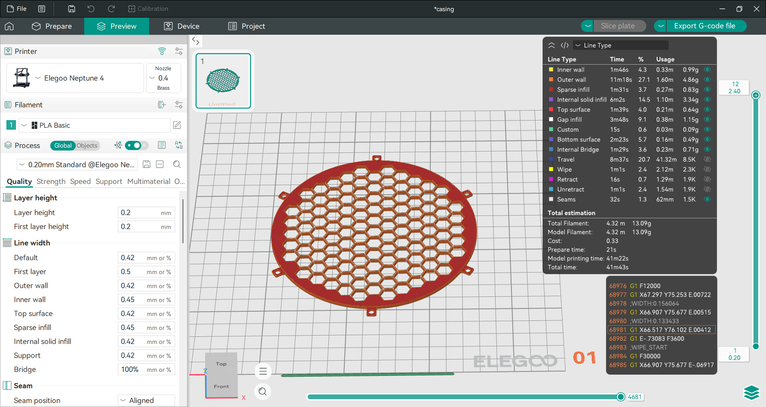Hide the Inner wall line type
This screenshot has width=766, height=407.
pyautogui.click(x=707, y=69)
